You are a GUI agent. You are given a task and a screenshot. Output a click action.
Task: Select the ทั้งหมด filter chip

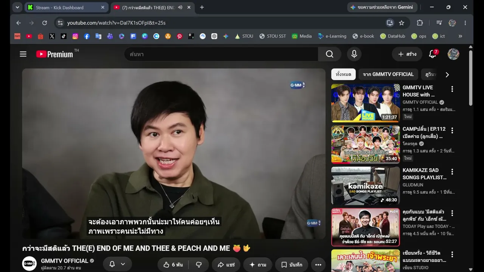343,74
